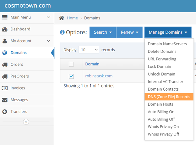Image resolution: width=196 pixels, height=145 pixels.
Task: Open the robinstask.com domain link
Action: (99, 76)
